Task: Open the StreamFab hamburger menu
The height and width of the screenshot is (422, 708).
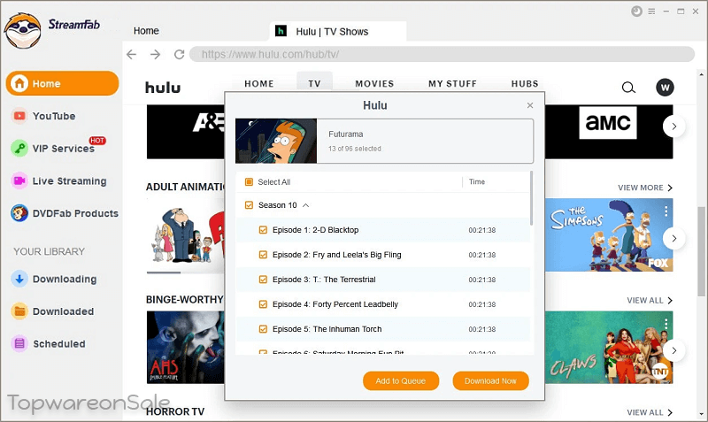Action: click(x=651, y=12)
